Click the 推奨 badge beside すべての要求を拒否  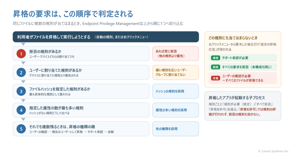(x=215, y=67)
